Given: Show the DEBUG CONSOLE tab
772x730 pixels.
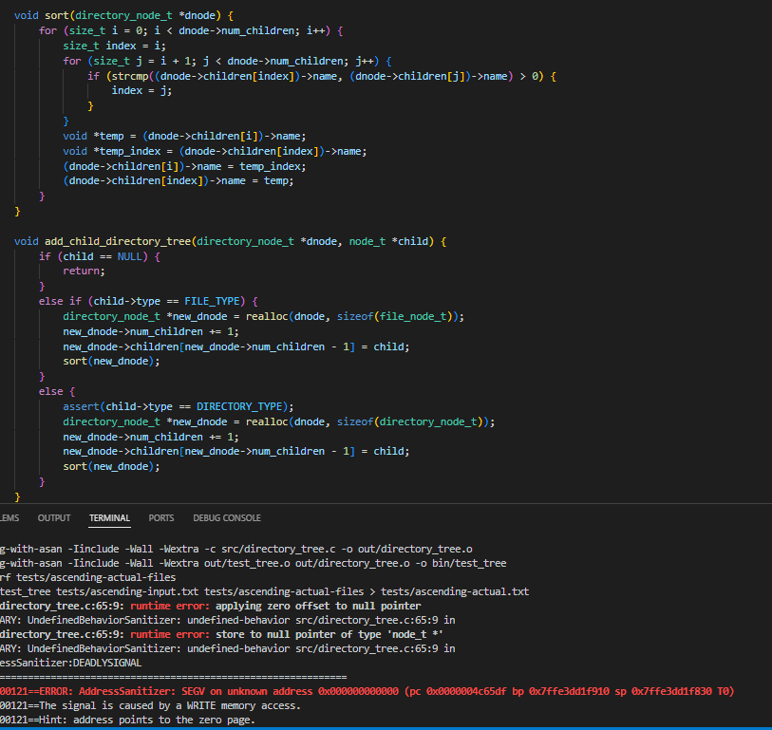Looking at the screenshot, I should 227,518.
